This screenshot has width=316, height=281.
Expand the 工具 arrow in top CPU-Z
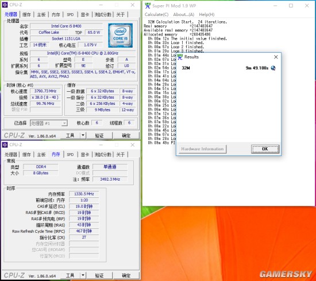point(83,135)
